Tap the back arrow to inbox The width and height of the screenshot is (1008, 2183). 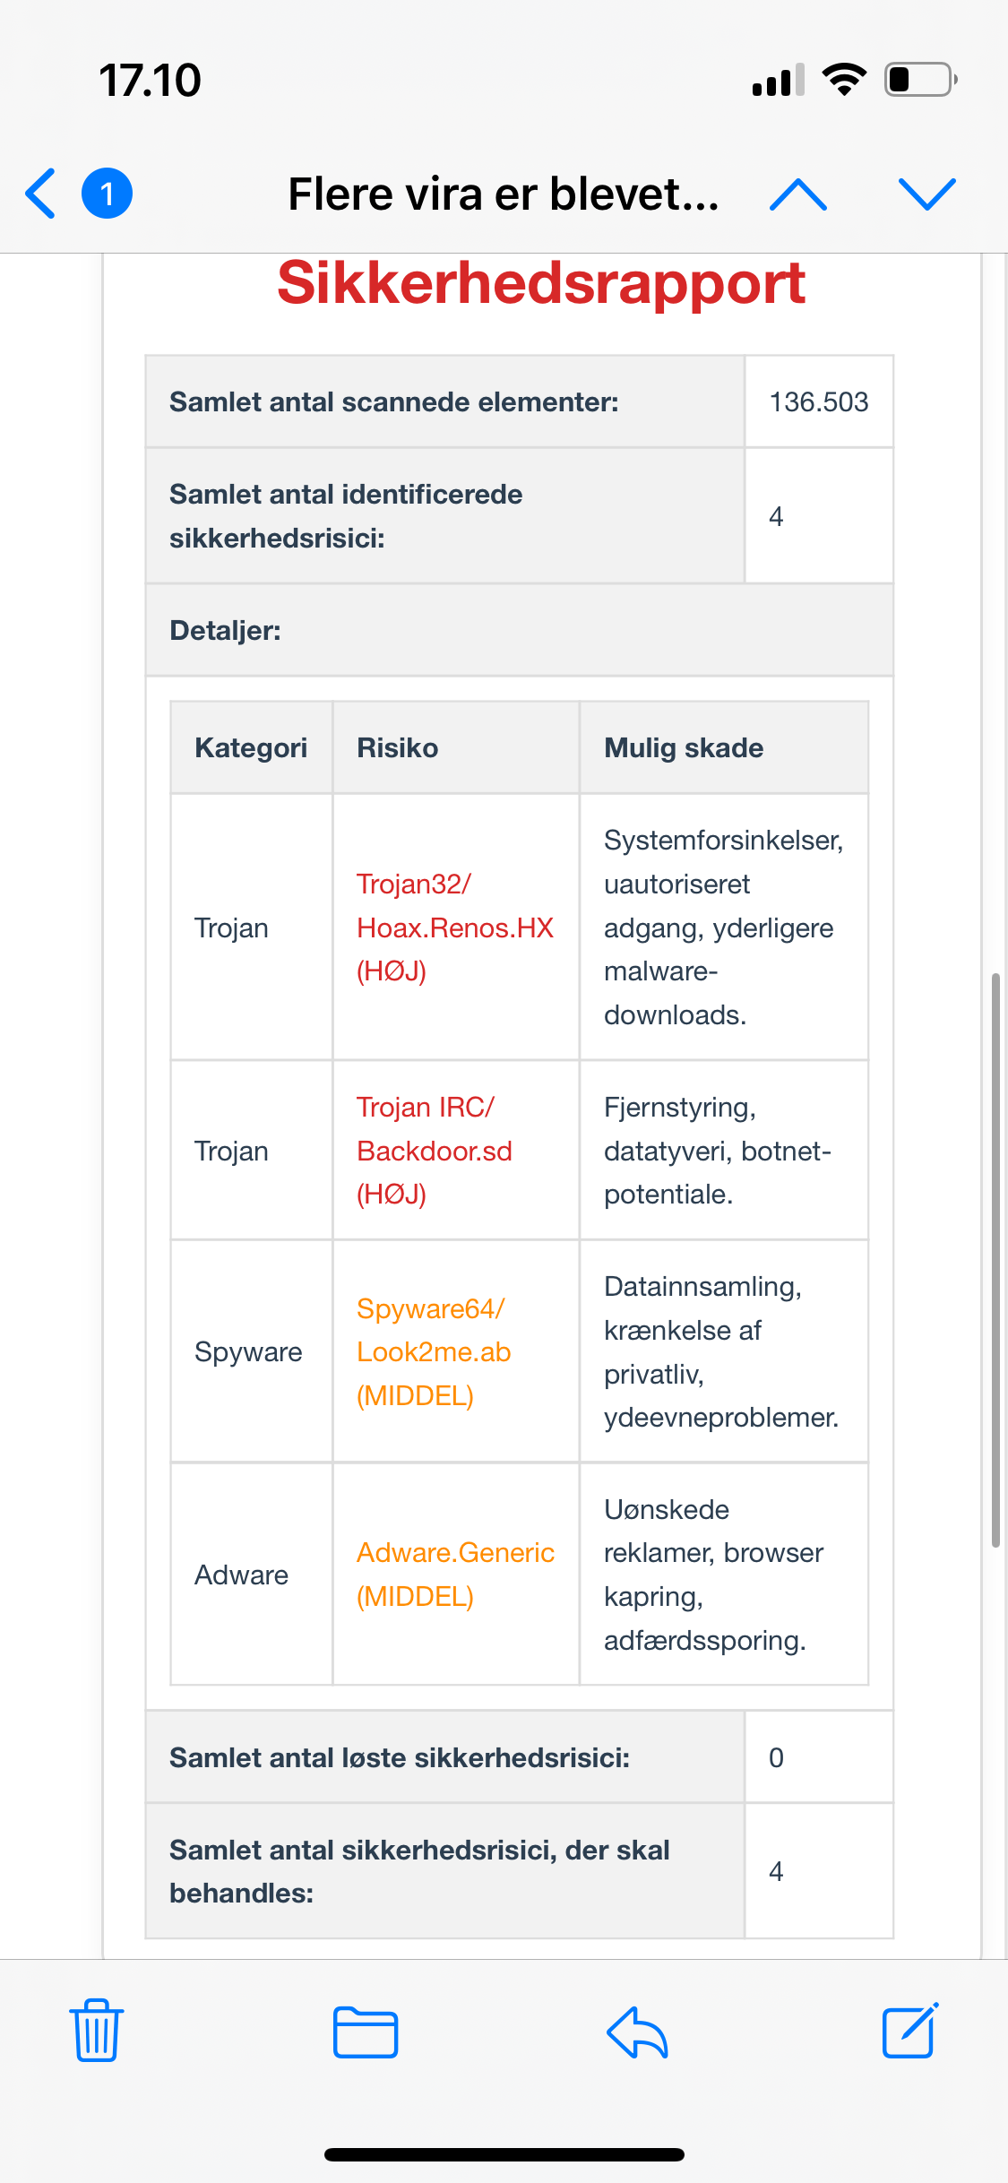(41, 194)
